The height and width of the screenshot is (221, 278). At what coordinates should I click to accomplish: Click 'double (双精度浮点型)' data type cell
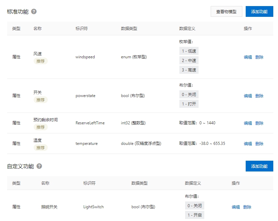pos(141,144)
